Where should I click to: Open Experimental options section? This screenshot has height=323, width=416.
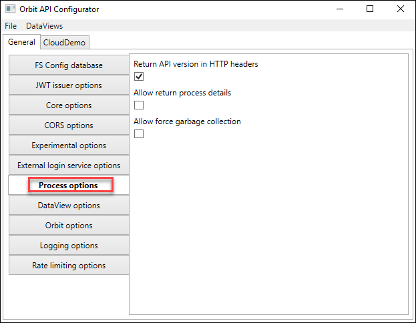pyautogui.click(x=69, y=145)
